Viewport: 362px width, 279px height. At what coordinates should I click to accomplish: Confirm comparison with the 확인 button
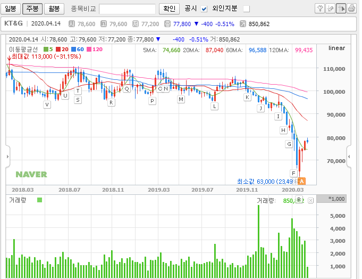coord(169,9)
